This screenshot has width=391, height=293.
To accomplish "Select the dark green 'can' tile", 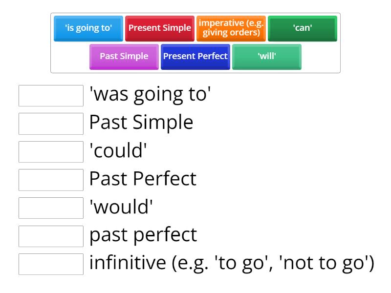I will pyautogui.click(x=303, y=28).
